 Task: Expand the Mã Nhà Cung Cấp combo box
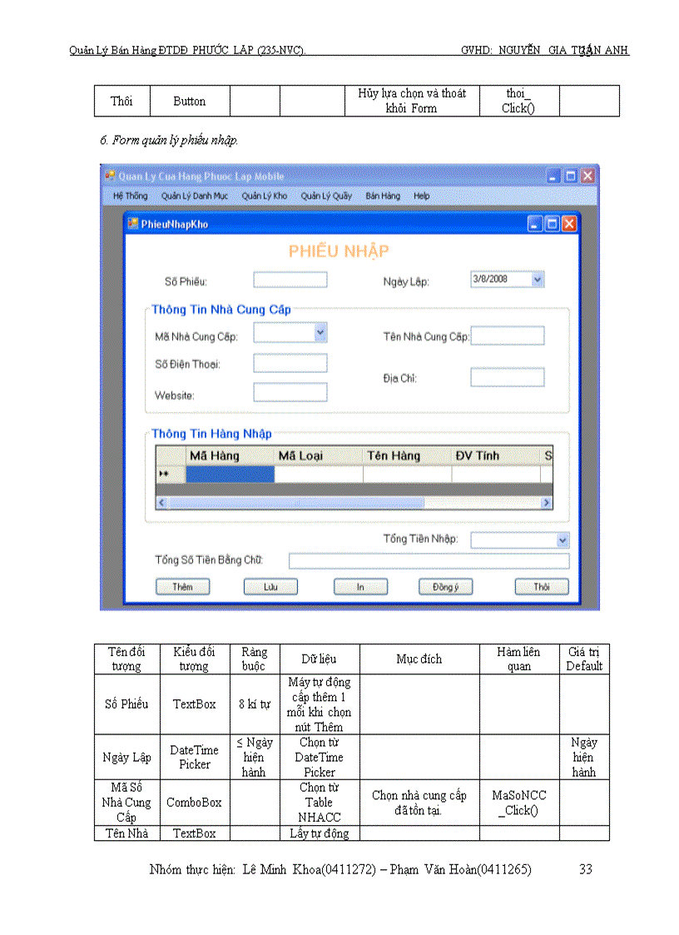(x=321, y=332)
